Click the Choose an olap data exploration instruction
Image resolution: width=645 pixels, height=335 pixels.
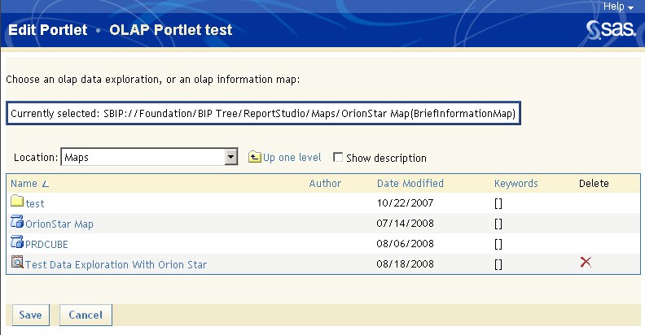(152, 79)
